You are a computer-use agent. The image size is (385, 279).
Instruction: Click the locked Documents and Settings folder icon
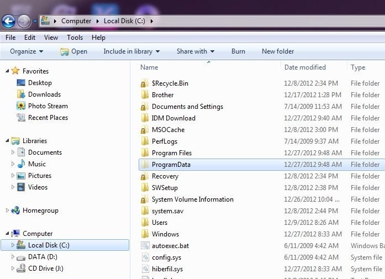(x=145, y=106)
